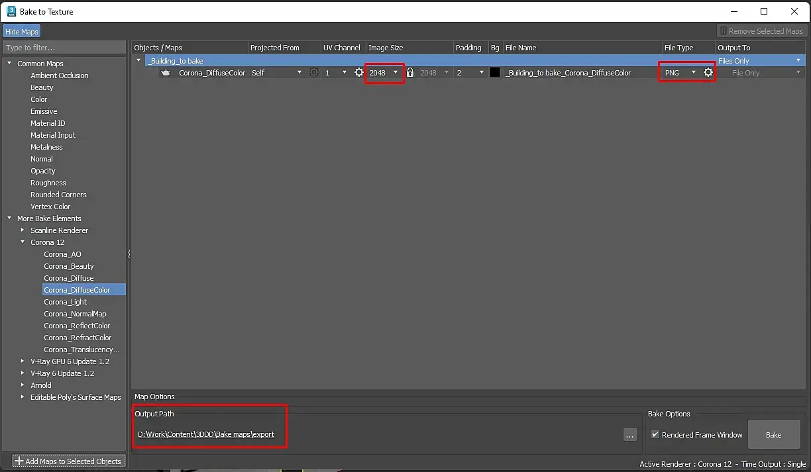Open the output path link

[206, 435]
